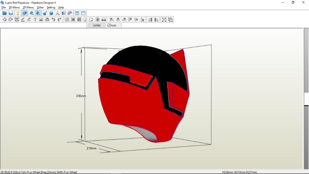Open the 2D Menu
This screenshot has height=174, width=309.
tap(28, 7)
